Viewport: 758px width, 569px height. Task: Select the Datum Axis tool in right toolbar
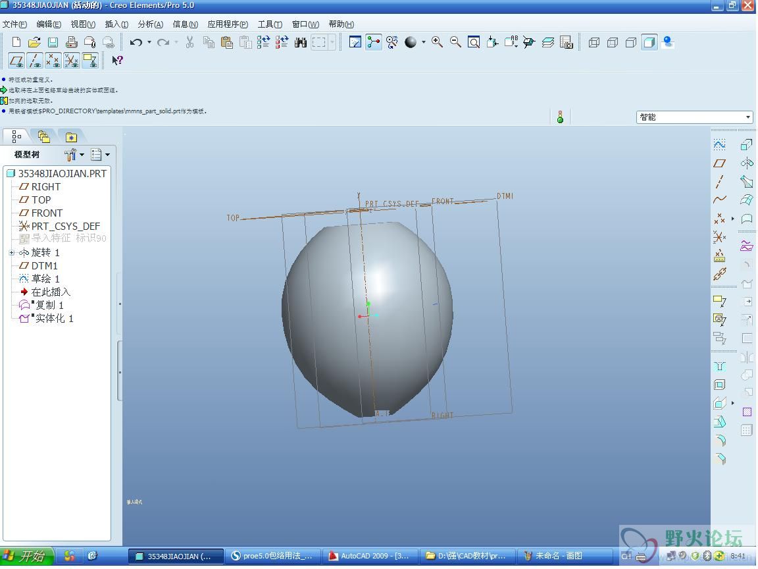pos(719,182)
